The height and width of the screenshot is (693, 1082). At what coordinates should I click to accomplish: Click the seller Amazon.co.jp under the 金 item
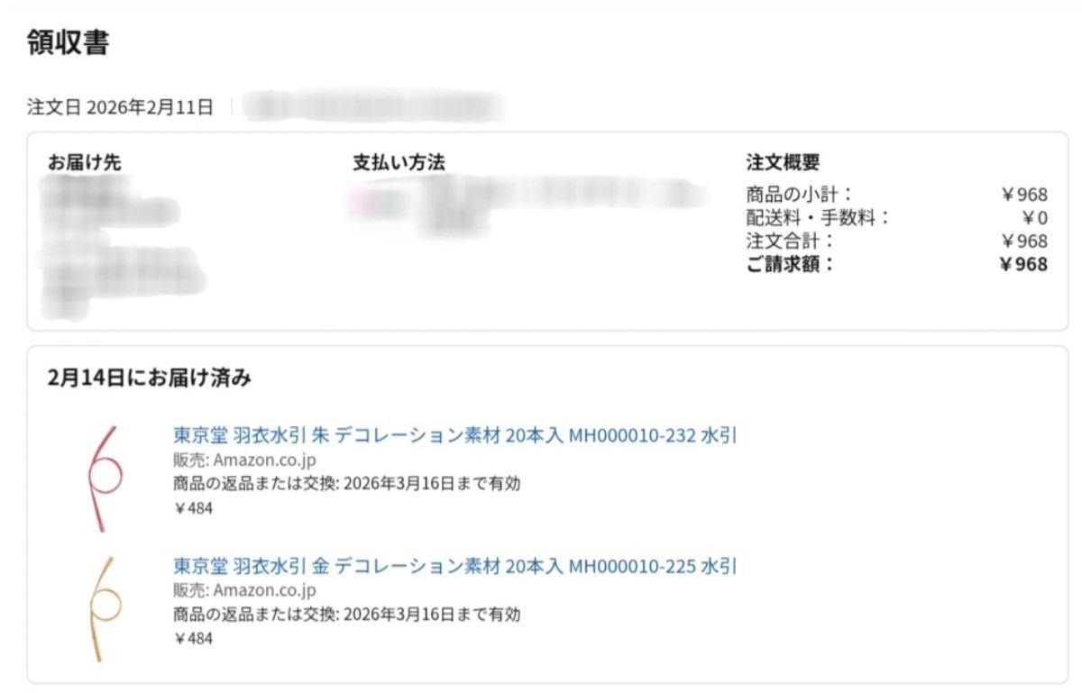tap(264, 591)
